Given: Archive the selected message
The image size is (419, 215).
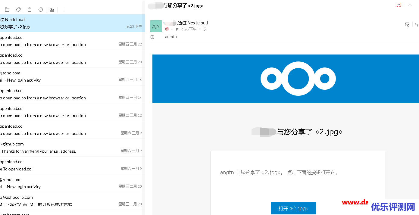Looking at the screenshot, I should pyautogui.click(x=52, y=9).
